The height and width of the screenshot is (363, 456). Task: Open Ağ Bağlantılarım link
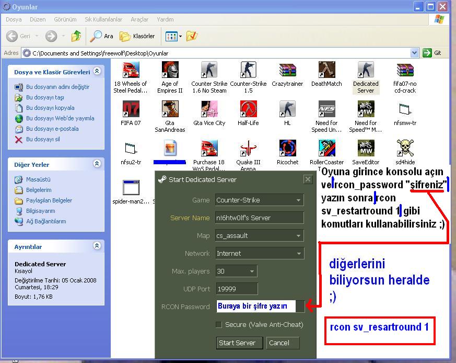(x=46, y=221)
